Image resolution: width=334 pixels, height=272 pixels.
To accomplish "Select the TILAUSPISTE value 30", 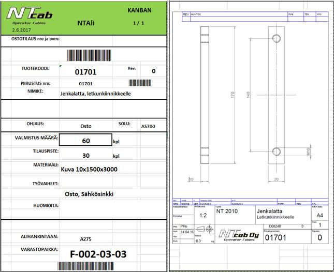I will 86,156.
